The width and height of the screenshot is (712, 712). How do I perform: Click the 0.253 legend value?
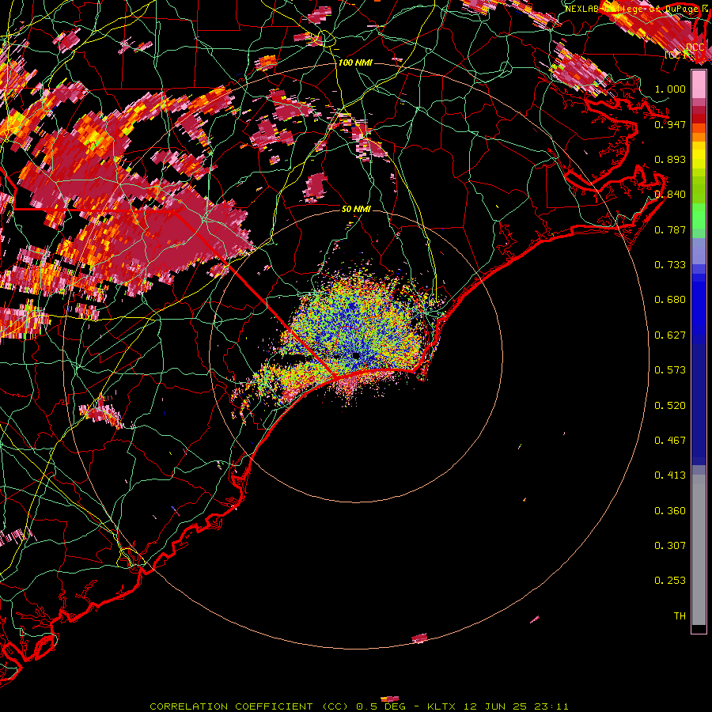pos(670,581)
